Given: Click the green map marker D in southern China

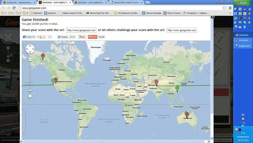Looking at the screenshot, I should click(x=177, y=89).
